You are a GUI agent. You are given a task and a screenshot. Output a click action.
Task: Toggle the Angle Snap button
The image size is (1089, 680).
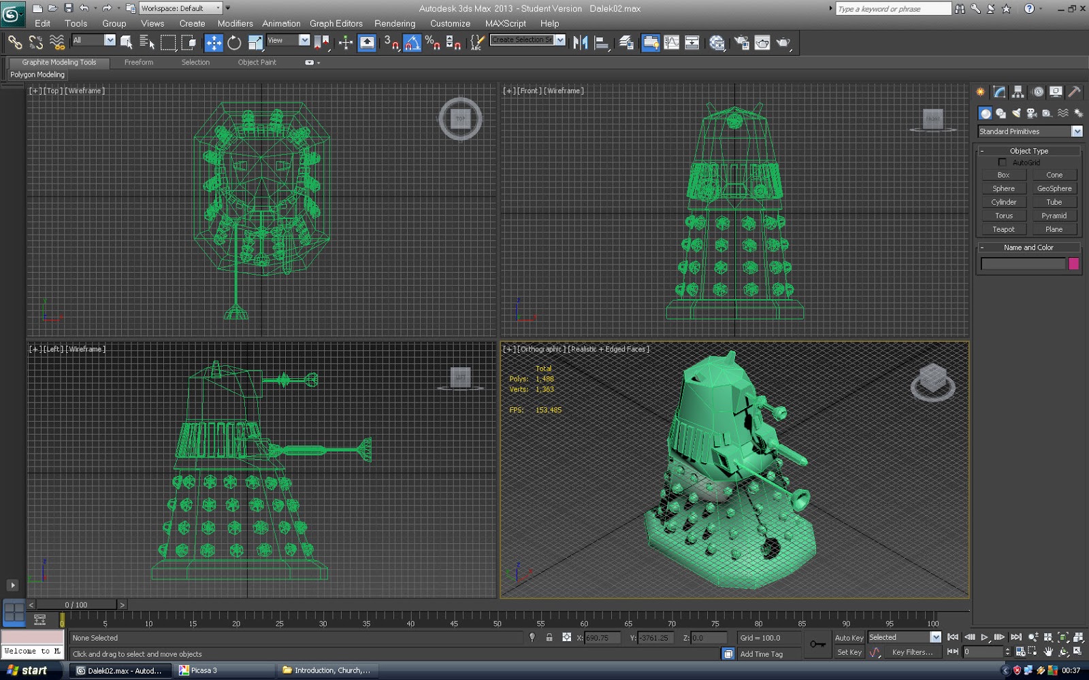pos(412,43)
